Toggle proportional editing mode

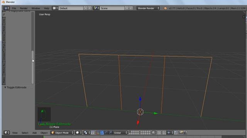159,133
